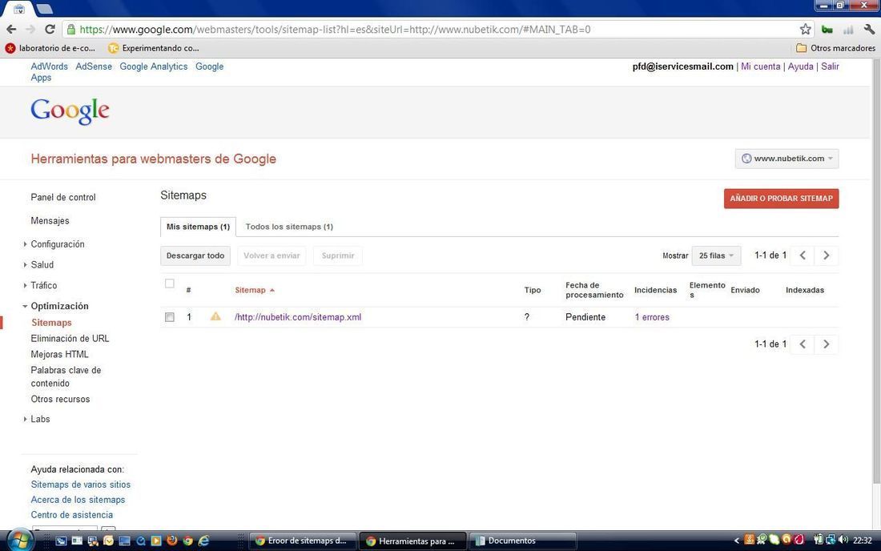The width and height of the screenshot is (881, 551).
Task: Open the Sitemaps de varios sitios help link
Action: pyautogui.click(x=80, y=485)
